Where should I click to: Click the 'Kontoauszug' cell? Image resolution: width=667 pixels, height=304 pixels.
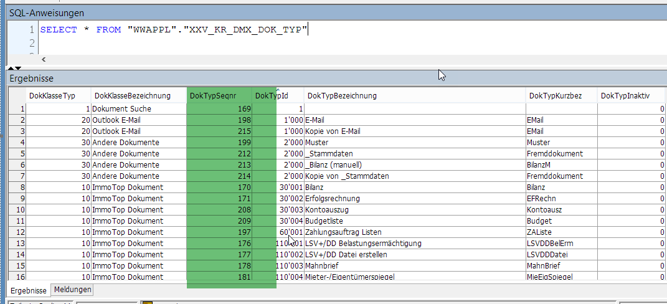click(415, 210)
